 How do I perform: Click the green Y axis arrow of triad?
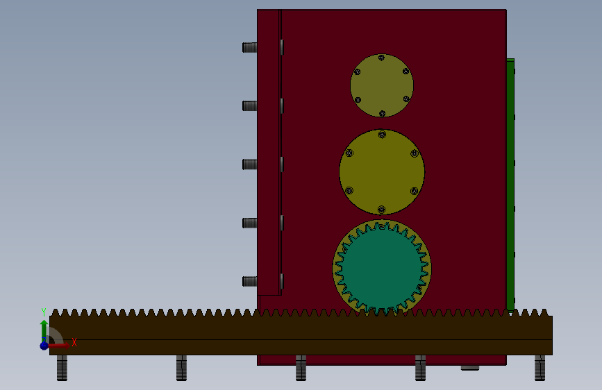[44, 331]
